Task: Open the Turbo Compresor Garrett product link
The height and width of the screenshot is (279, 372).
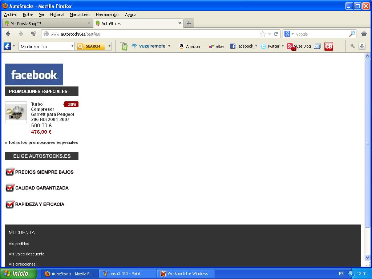Action: [52, 112]
